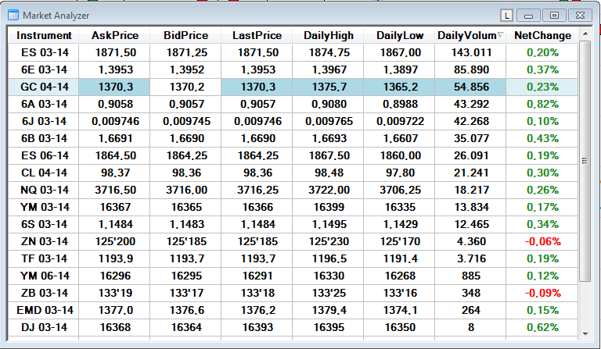
Task: Click scrollbar down arrow
Action: 585,333
